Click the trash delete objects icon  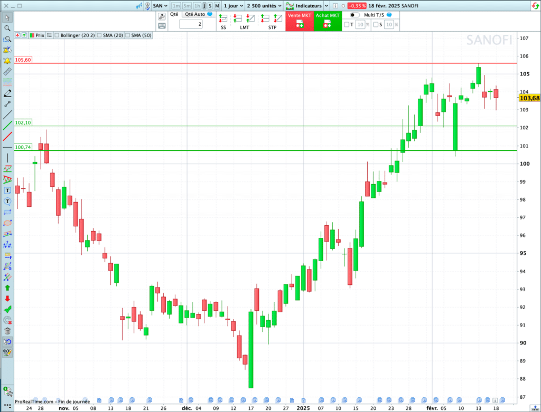click(7, 331)
